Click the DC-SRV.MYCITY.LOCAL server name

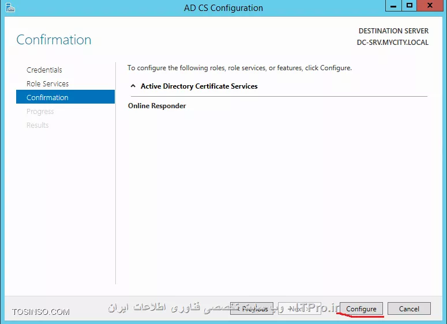tap(393, 43)
